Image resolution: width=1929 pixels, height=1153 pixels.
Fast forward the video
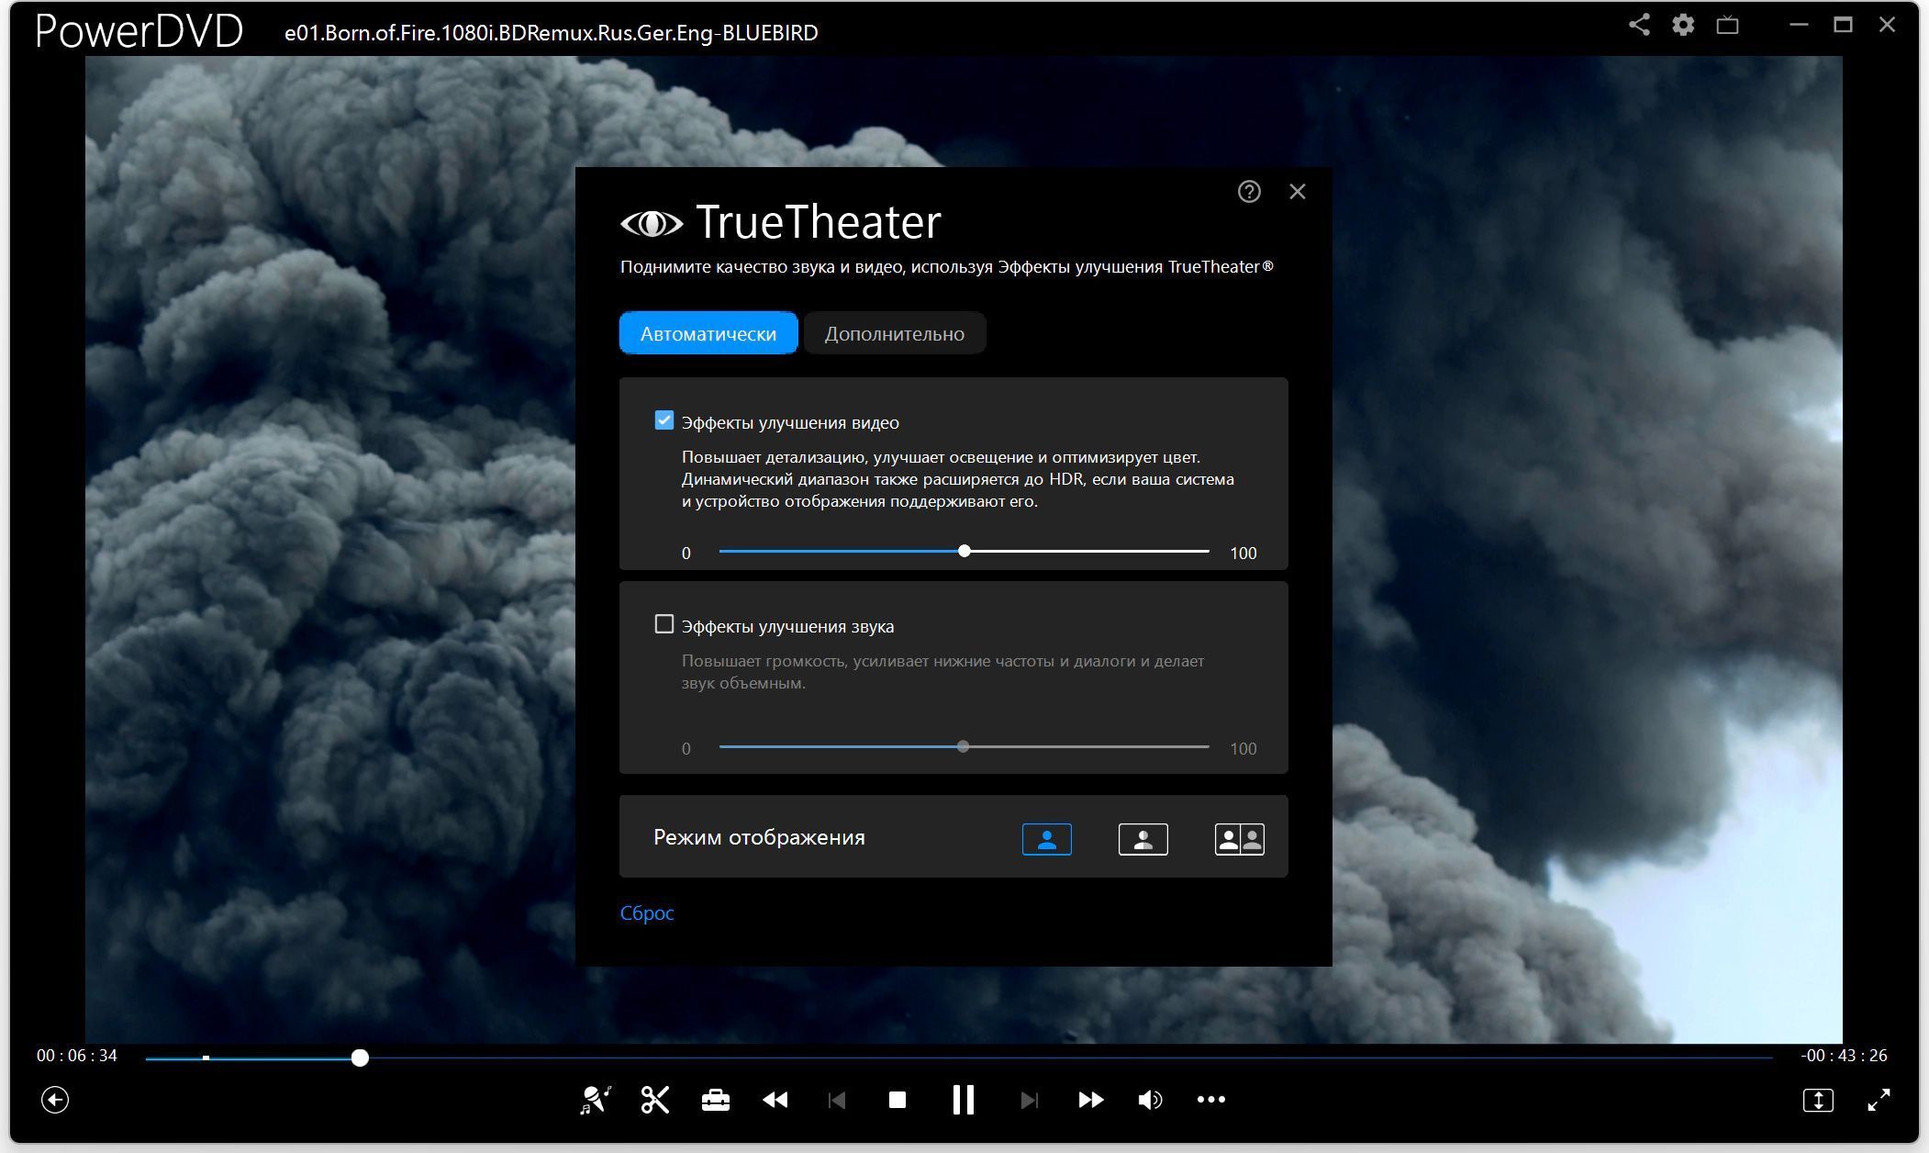(x=1091, y=1100)
